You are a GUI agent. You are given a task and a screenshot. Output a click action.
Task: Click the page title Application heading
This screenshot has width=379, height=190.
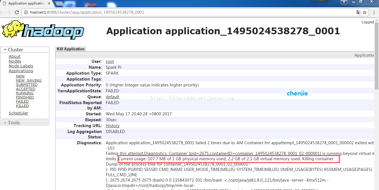click(x=223, y=31)
